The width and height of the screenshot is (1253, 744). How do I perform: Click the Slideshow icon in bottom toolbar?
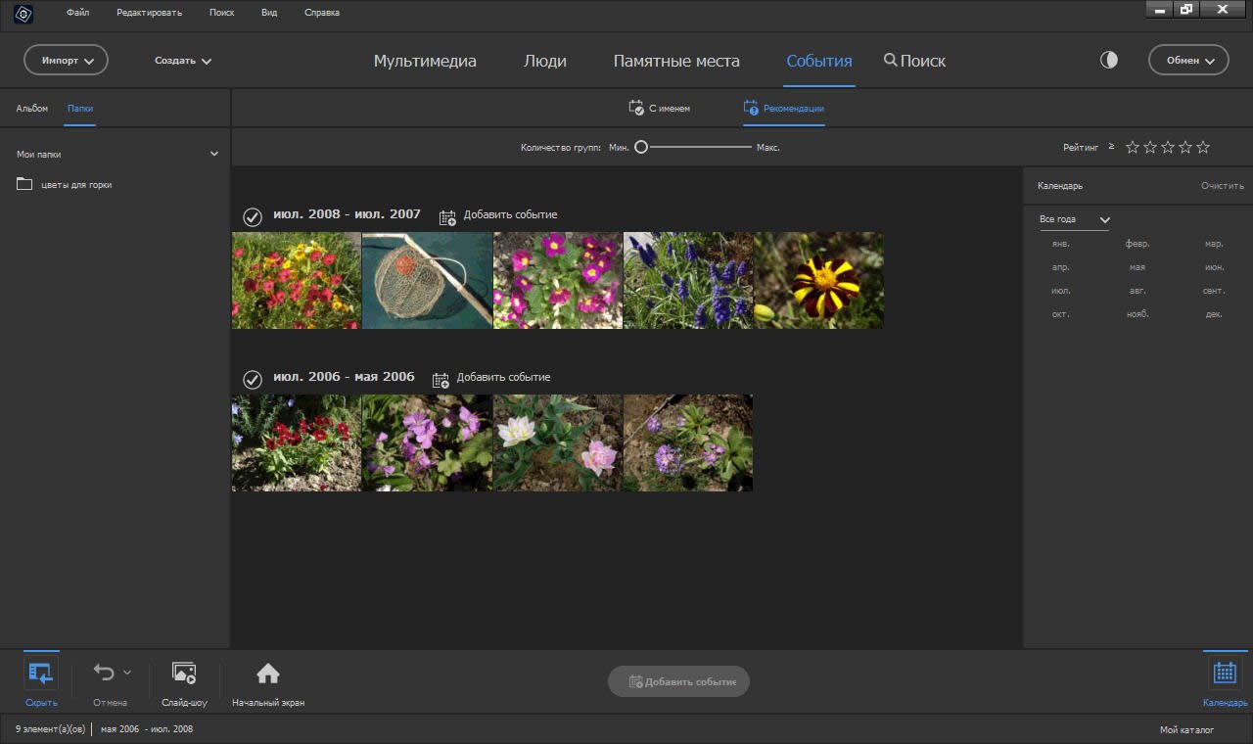coord(184,674)
